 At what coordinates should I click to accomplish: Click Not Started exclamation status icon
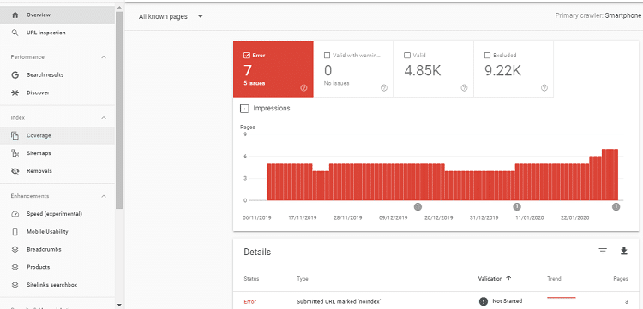(484, 301)
